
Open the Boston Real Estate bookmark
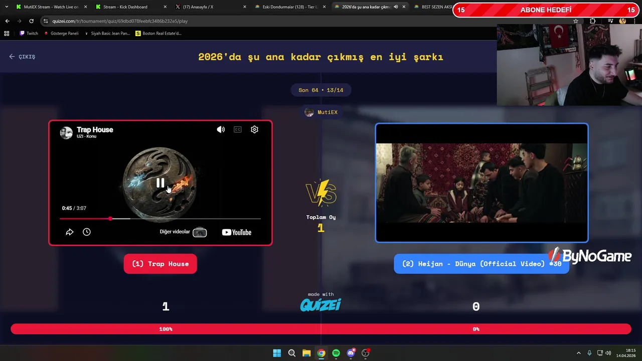pyautogui.click(x=158, y=34)
